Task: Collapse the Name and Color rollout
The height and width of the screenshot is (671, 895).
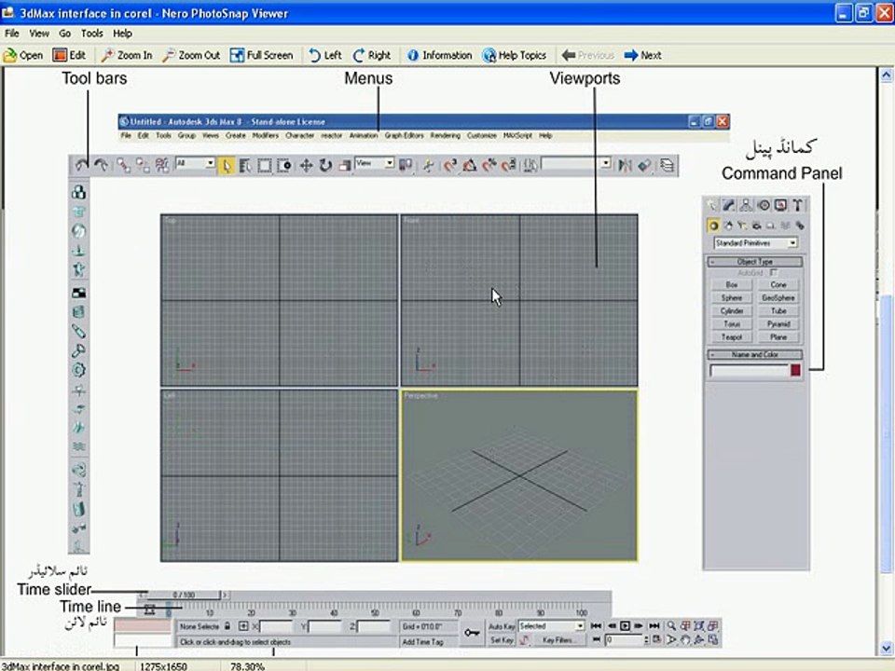Action: tap(754, 354)
